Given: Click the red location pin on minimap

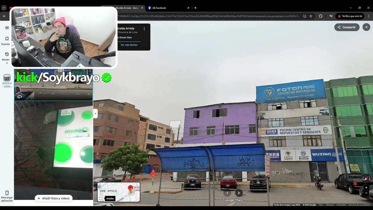Looking at the screenshot, I should pos(131,189).
